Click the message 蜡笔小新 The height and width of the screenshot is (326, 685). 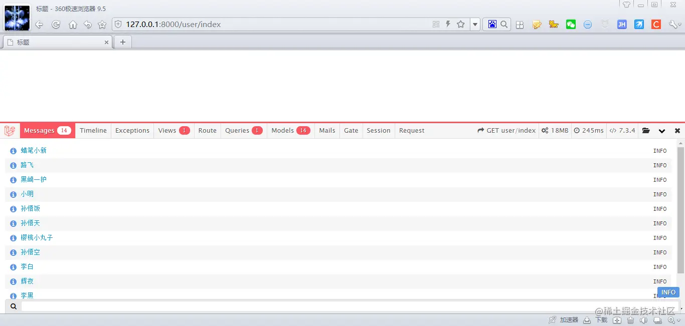point(34,151)
